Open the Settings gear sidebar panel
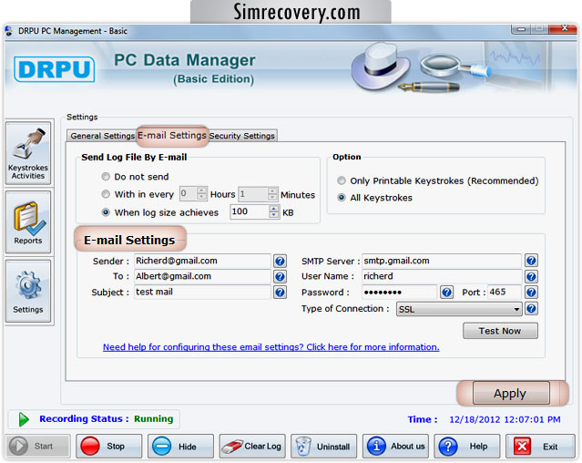The image size is (582, 463). (x=28, y=291)
